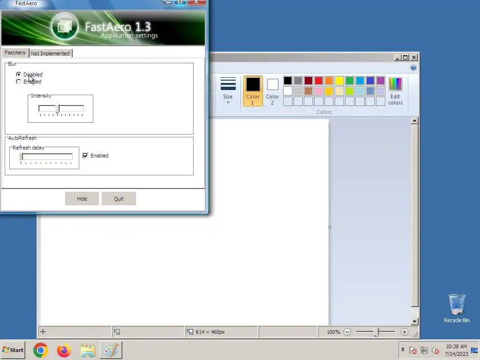Select the Recycle Bin desktop icon

[457, 308]
